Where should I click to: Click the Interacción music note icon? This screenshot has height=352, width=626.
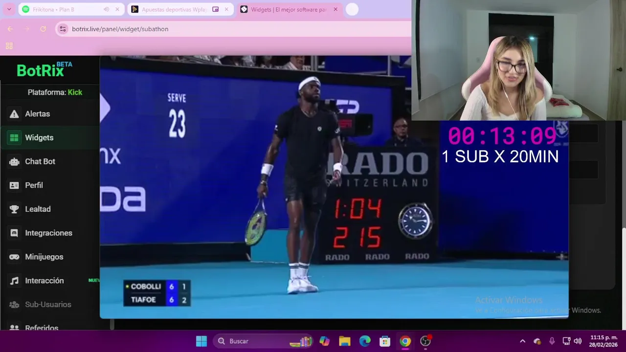point(15,281)
